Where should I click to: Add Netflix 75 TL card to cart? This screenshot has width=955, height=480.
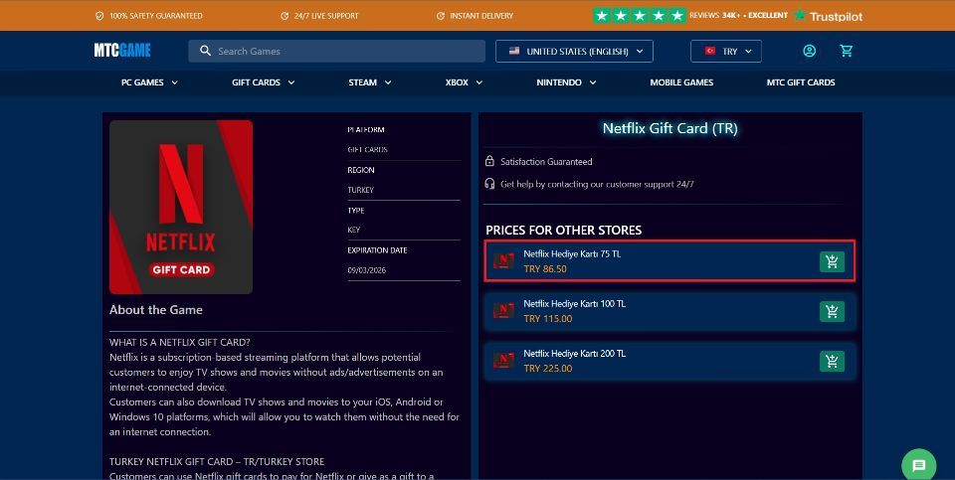pyautogui.click(x=832, y=261)
